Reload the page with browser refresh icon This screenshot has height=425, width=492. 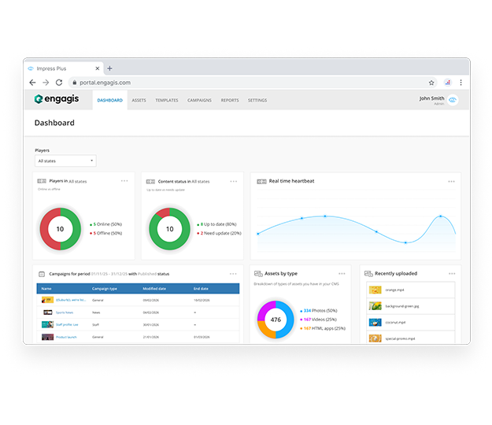(59, 82)
